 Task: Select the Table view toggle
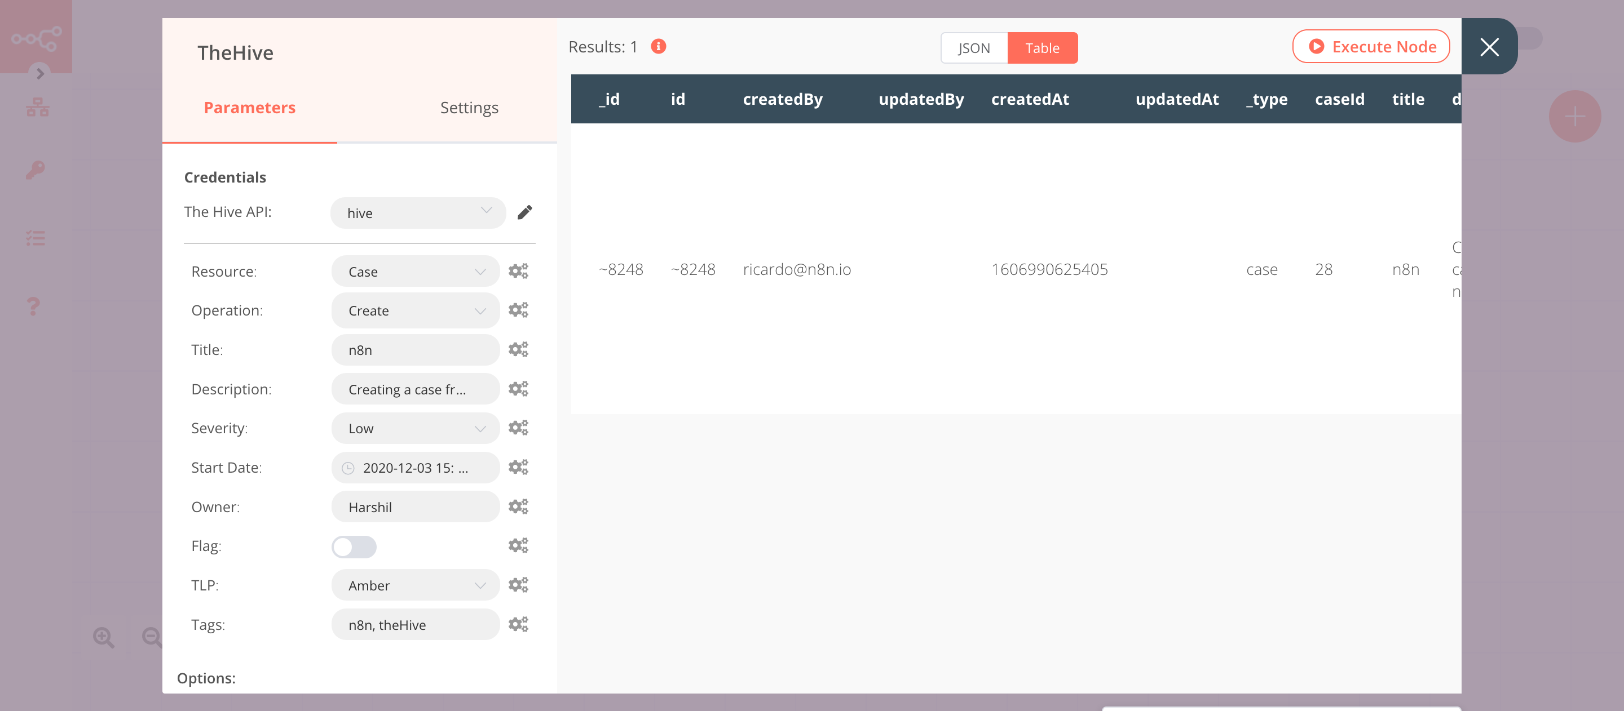click(1042, 48)
